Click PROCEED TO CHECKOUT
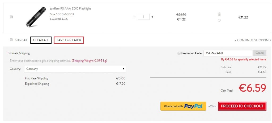 pyautogui.click(x=242, y=106)
